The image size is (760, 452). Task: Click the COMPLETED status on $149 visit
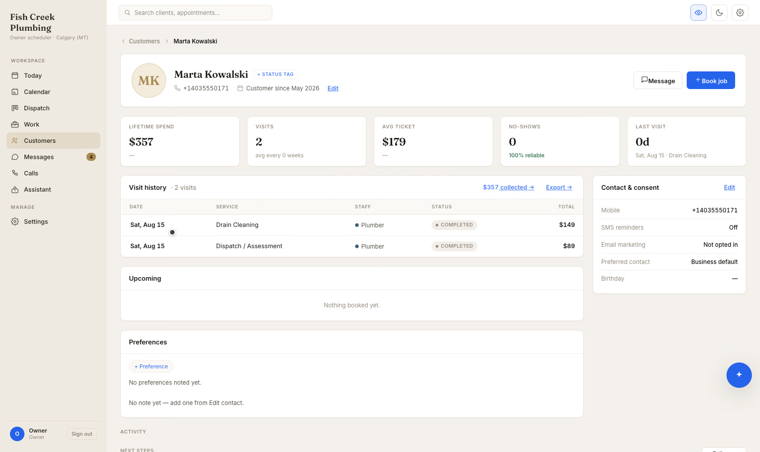[x=454, y=225]
